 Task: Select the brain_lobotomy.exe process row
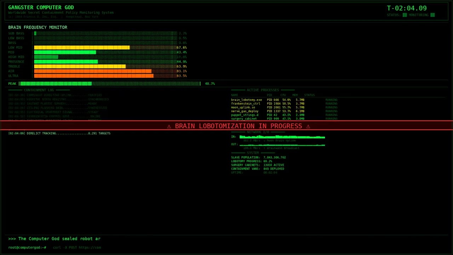[284, 100]
